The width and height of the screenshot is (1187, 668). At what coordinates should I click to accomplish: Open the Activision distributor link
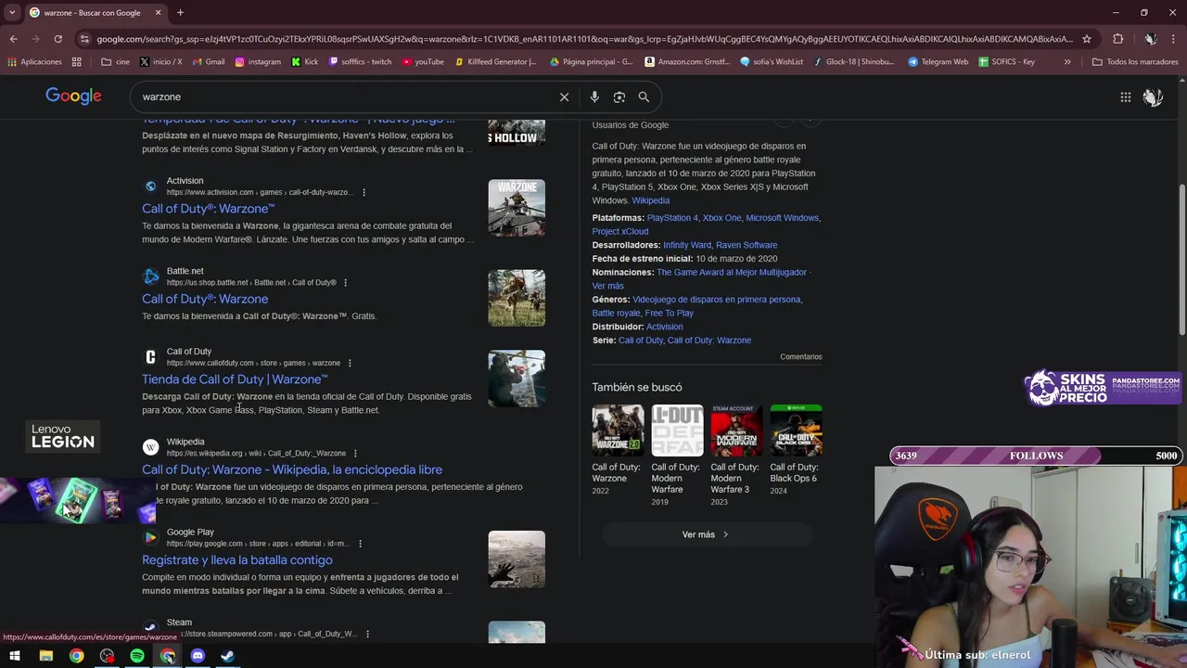664,327
